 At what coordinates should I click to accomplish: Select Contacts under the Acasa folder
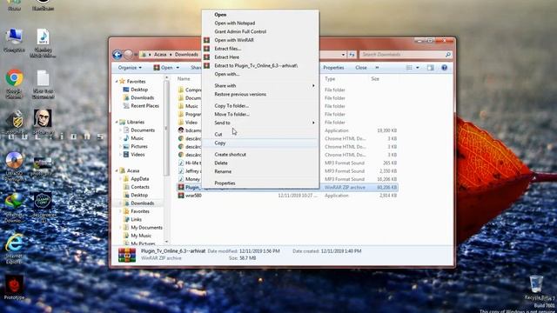click(x=140, y=187)
